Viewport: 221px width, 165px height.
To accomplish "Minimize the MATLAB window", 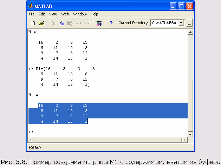I will (173, 6).
